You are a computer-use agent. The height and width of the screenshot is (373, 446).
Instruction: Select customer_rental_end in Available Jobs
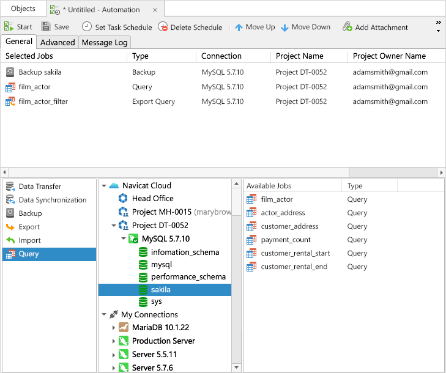(294, 267)
